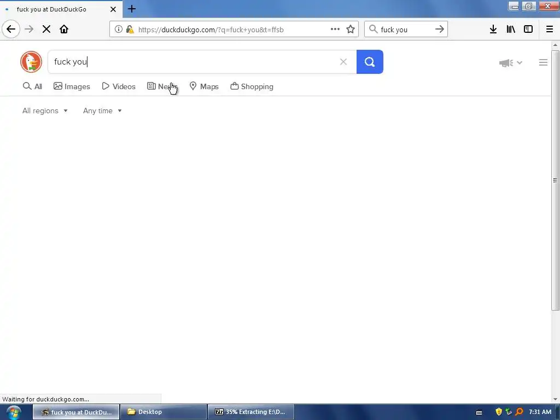Open the Downloads arrow button
Screen dimensions: 560x420
click(x=493, y=30)
